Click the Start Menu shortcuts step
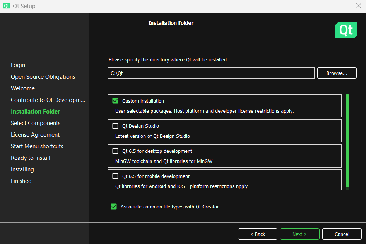 coord(37,146)
